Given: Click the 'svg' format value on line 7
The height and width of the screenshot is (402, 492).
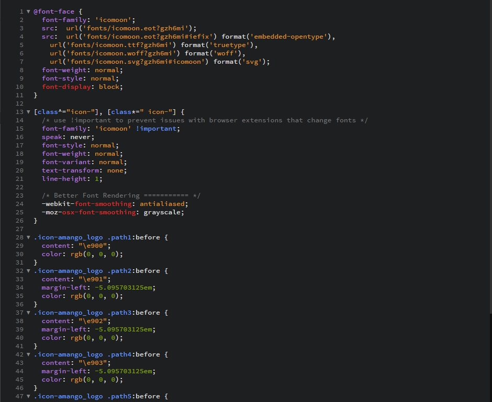Looking at the screenshot, I should click(252, 62).
